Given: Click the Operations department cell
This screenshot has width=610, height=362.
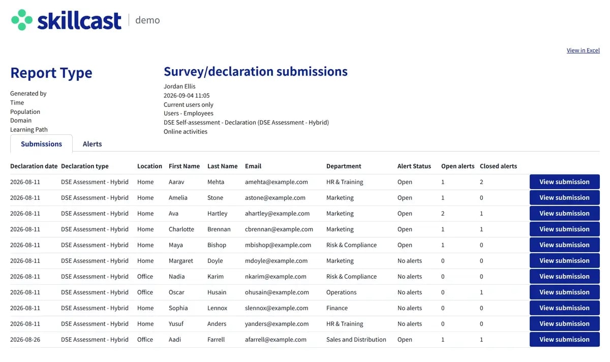Looking at the screenshot, I should (342, 292).
